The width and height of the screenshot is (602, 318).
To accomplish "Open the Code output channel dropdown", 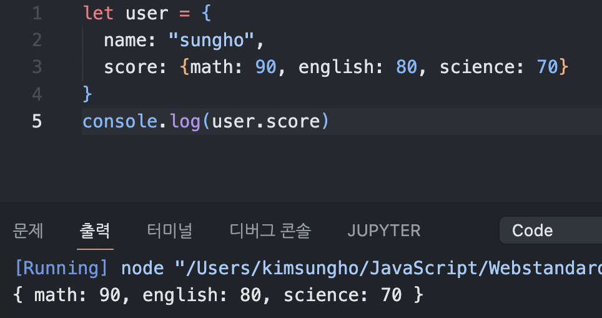I will pyautogui.click(x=551, y=231).
